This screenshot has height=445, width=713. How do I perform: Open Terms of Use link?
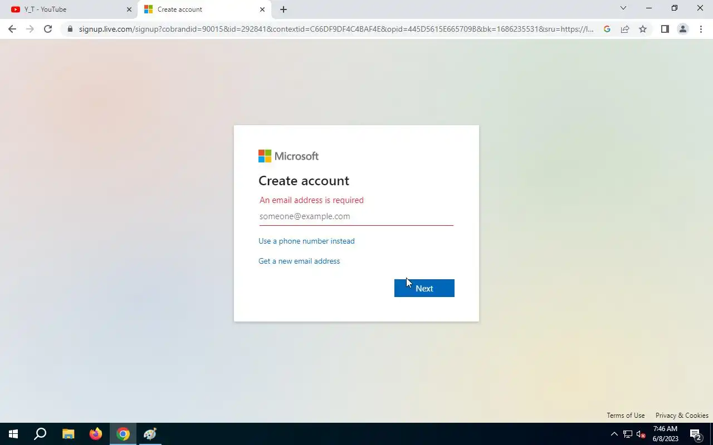click(x=626, y=416)
